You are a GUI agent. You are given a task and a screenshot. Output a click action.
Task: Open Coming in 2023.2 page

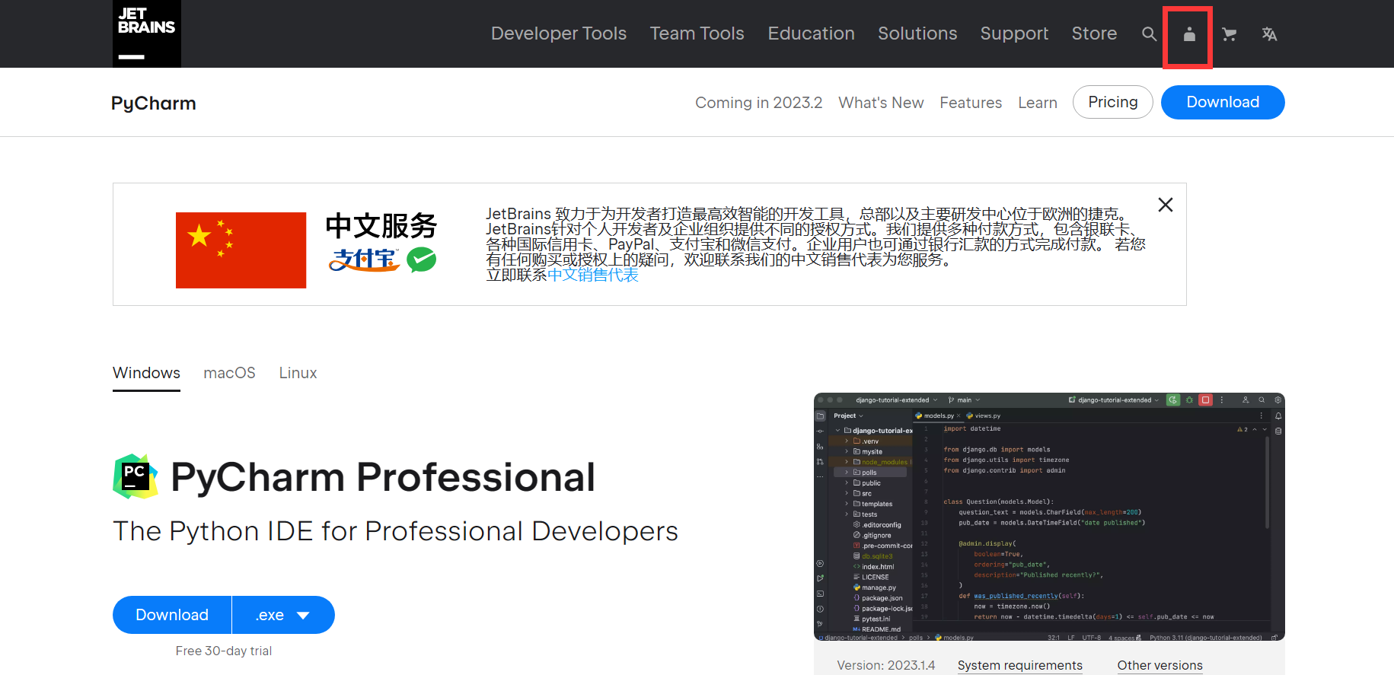click(x=758, y=103)
